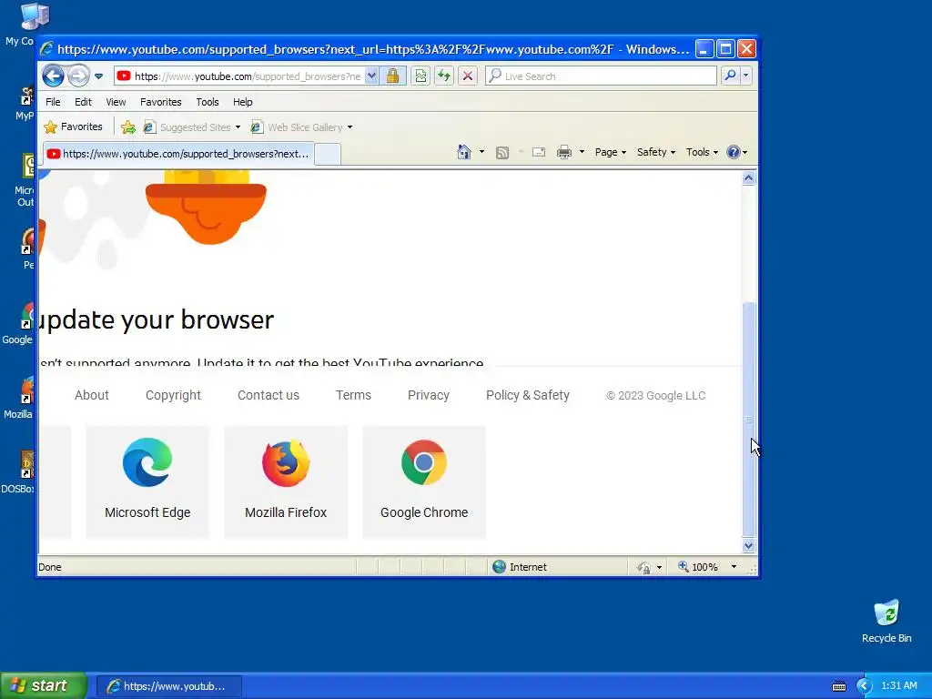
Task: Choose the Mozilla Firefox browser card
Action: point(286,481)
